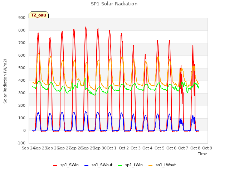The width and height of the screenshot is (229, 172).
Task: Click the Oct 7 x-axis date label
Action: coord(183,148)
